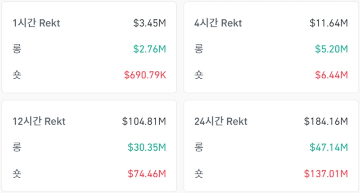Click the 24시간 Rekt card title
The height and width of the screenshot is (193, 360).
[x=221, y=121]
